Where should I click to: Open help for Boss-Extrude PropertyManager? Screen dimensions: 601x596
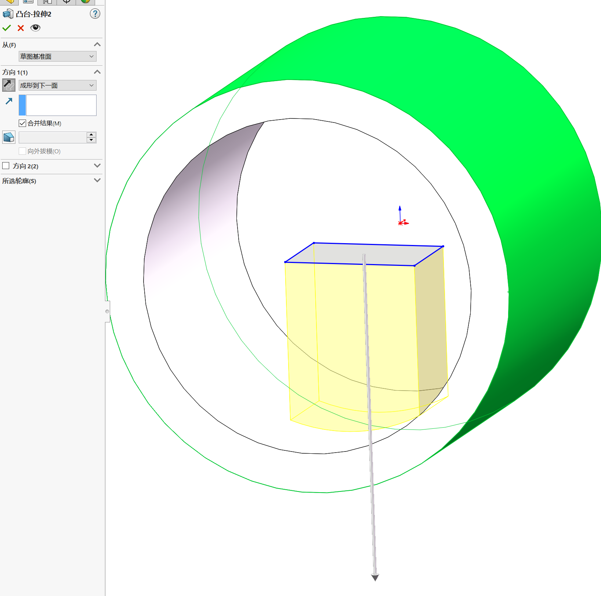(x=95, y=14)
